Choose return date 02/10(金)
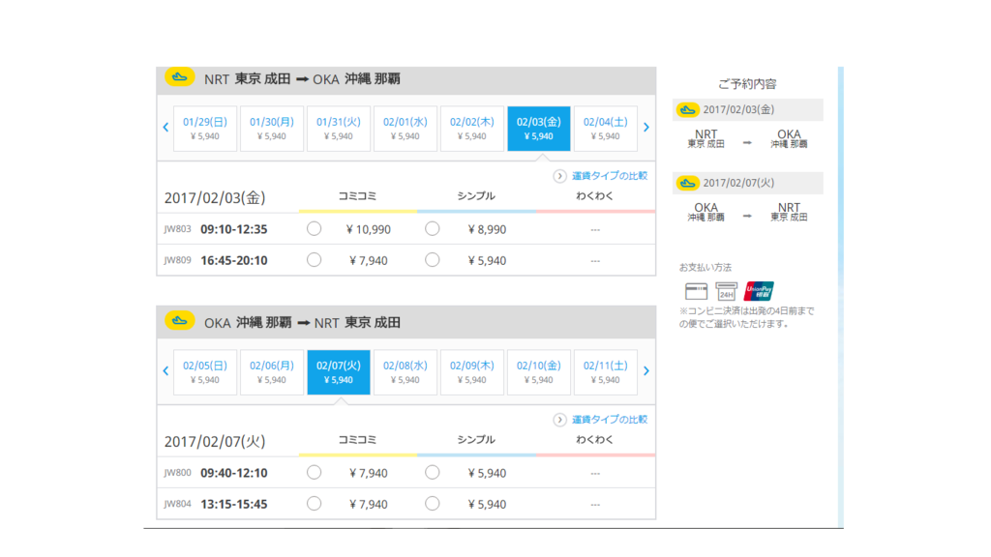991x557 pixels. coord(538,372)
